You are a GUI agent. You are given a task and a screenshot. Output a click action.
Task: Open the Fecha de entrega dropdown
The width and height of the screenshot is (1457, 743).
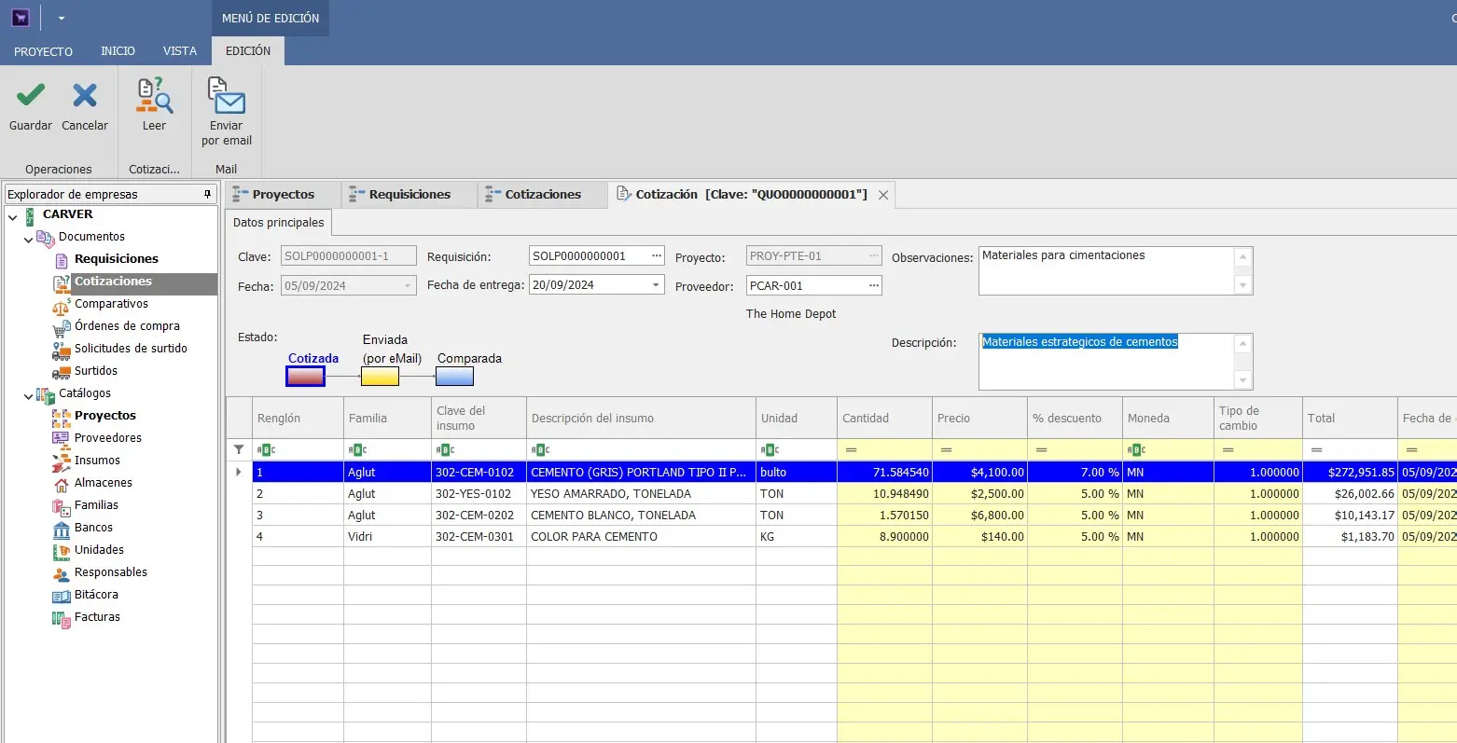coord(656,285)
